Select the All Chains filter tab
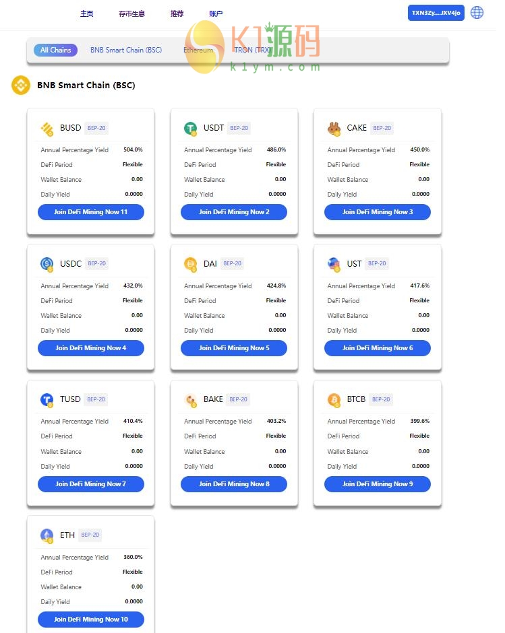Screen dimensions: 505x633 (55, 50)
